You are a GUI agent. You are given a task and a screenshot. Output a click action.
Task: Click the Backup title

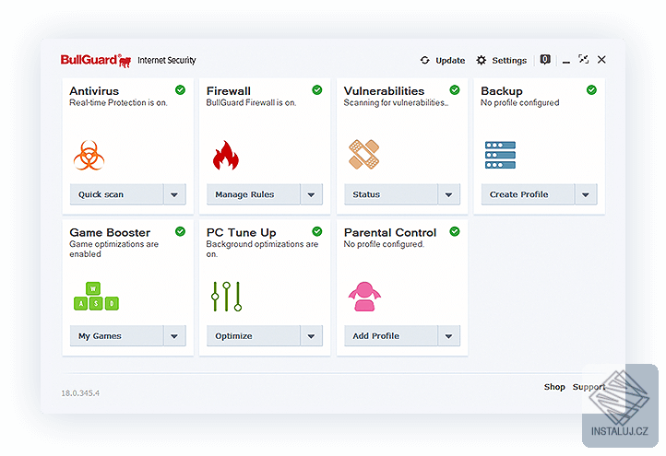502,91
